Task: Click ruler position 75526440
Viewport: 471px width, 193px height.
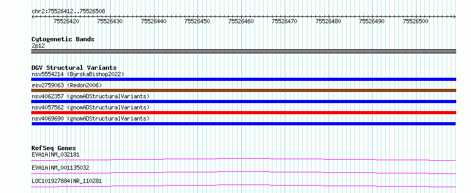Action: pos(154,22)
